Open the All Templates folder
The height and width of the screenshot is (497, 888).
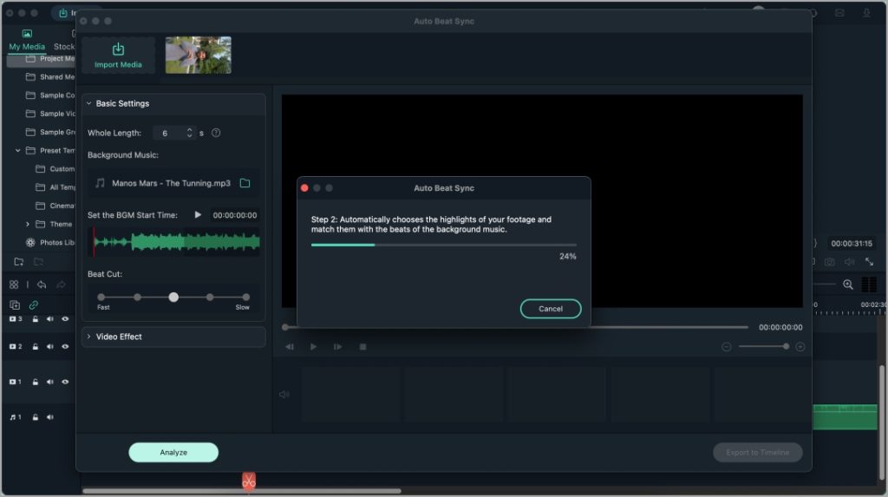pos(55,187)
